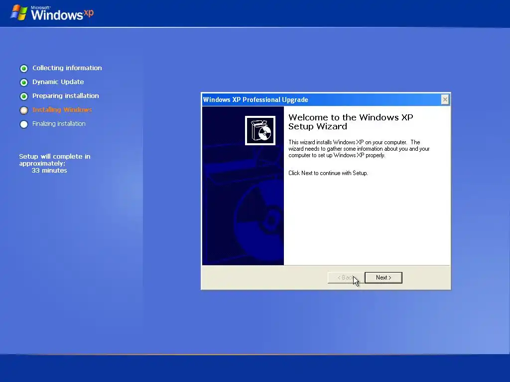Click the Next button to continue Setup

point(383,278)
